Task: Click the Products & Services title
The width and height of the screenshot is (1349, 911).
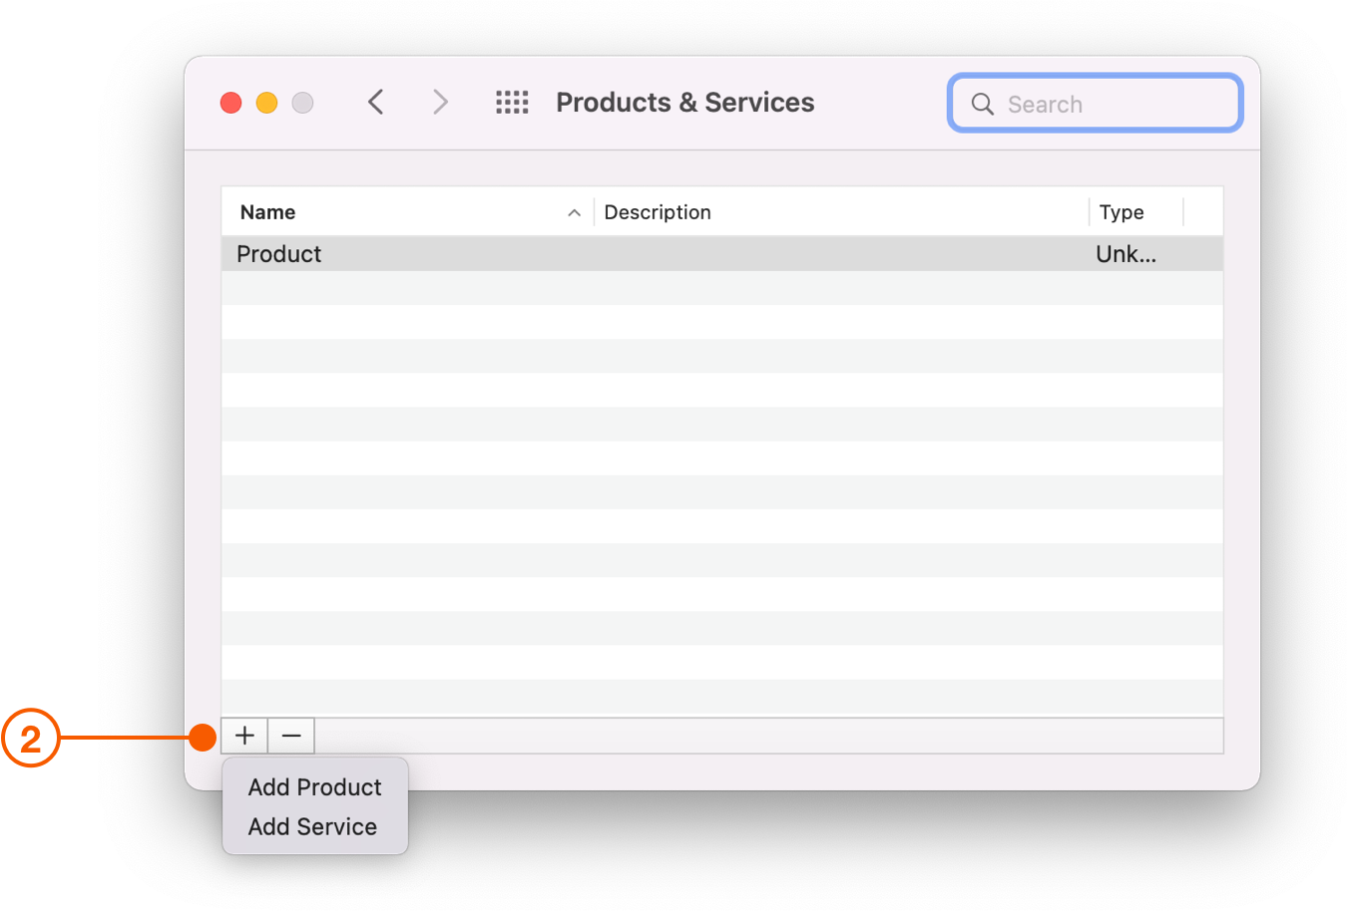Action: tap(684, 102)
